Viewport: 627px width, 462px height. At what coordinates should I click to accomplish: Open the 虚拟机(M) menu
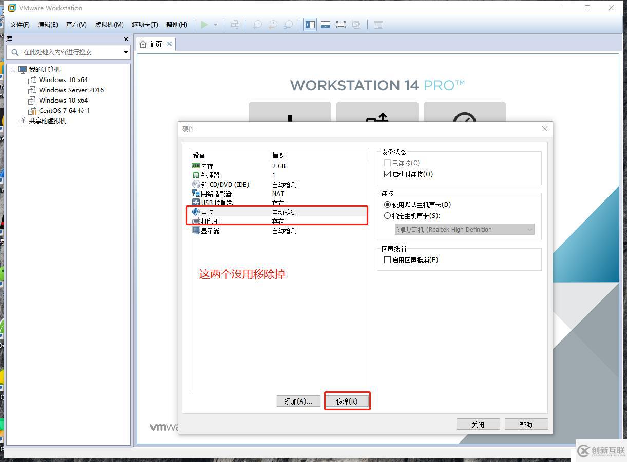(x=109, y=25)
